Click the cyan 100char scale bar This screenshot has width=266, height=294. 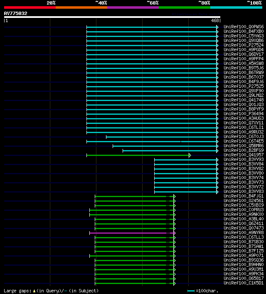tap(191, 291)
